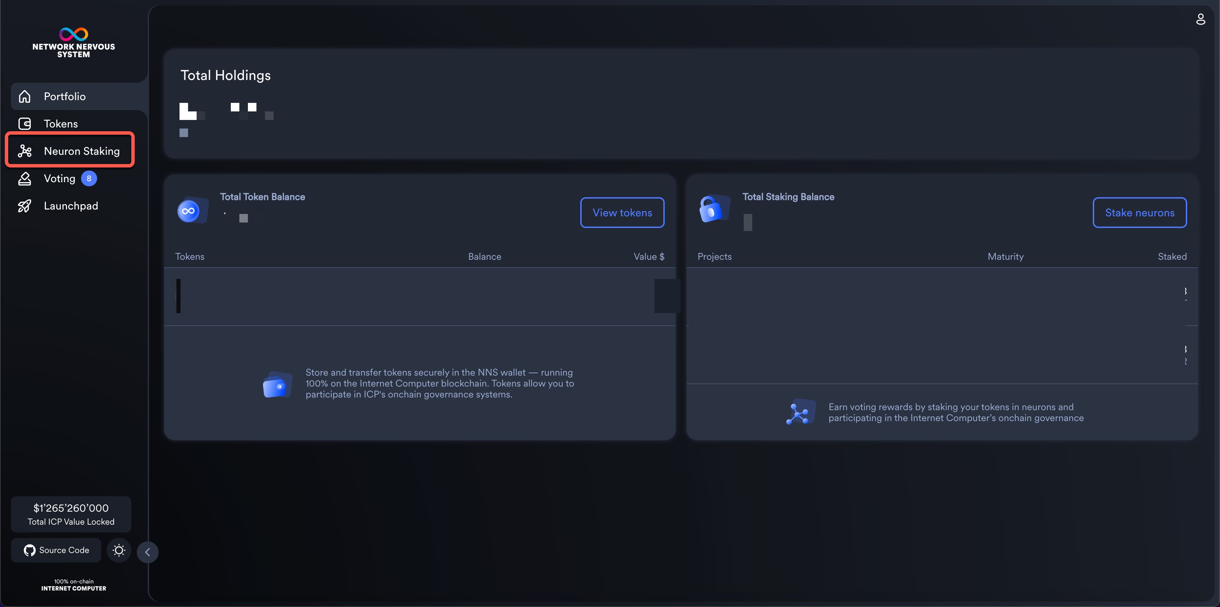Click the Voting stamp icon
The image size is (1220, 607).
coord(25,178)
